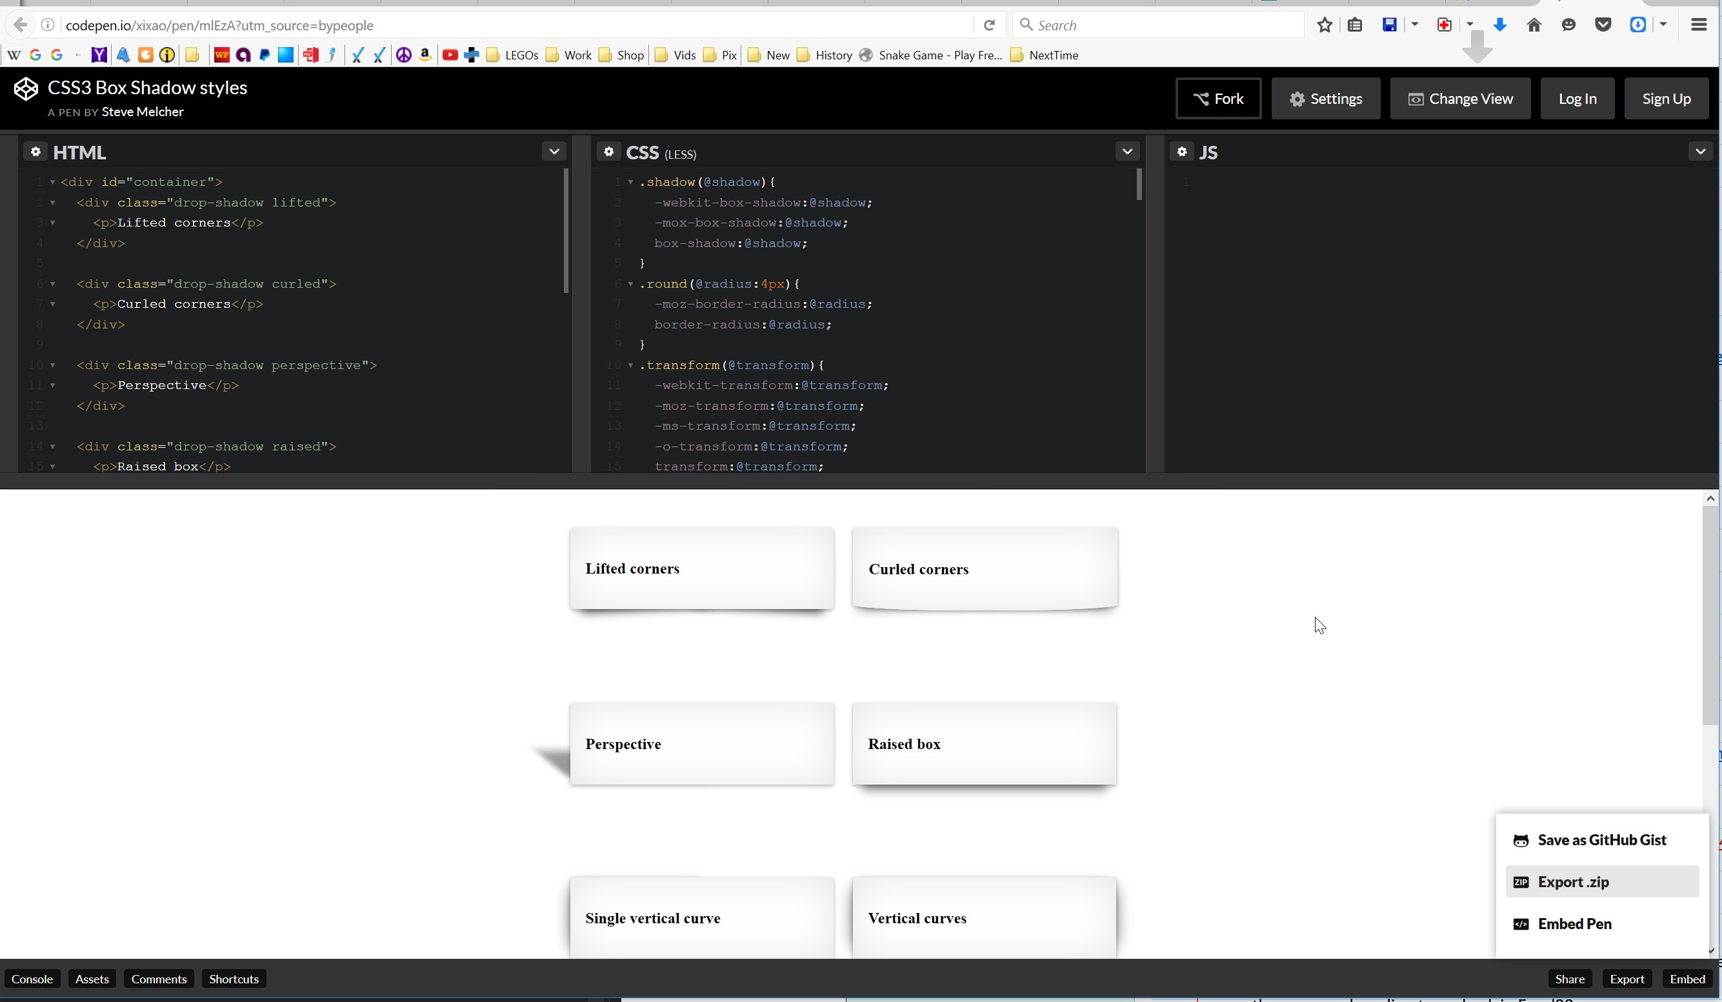
Task: Toggle the bookmark star for this page
Action: 1325,25
